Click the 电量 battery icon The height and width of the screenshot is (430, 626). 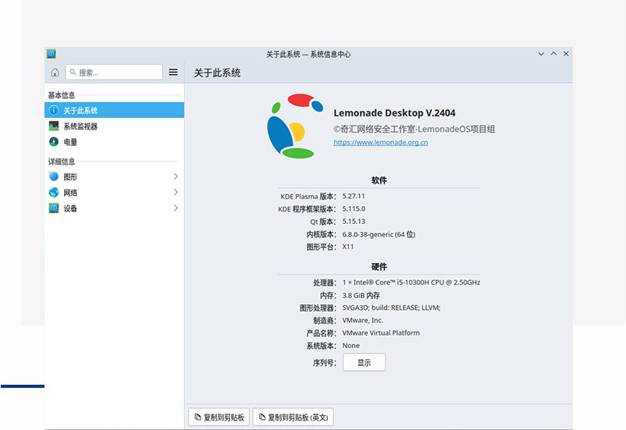point(54,142)
